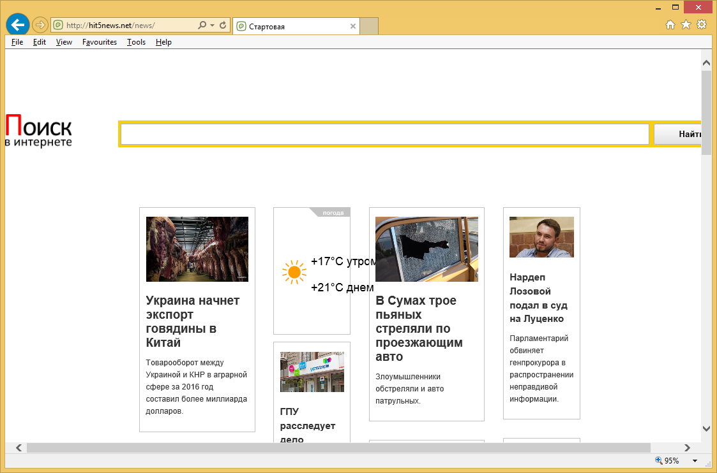Viewport: 717px width, 473px height.
Task: Open the View menu
Action: 64,42
